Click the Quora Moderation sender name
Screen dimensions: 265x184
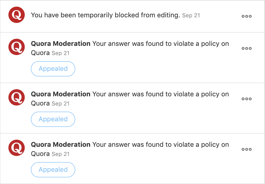tap(60, 44)
